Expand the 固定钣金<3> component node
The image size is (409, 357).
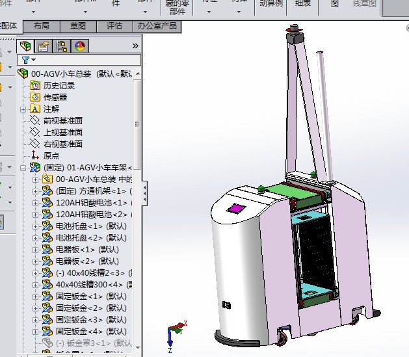[x=36, y=319]
